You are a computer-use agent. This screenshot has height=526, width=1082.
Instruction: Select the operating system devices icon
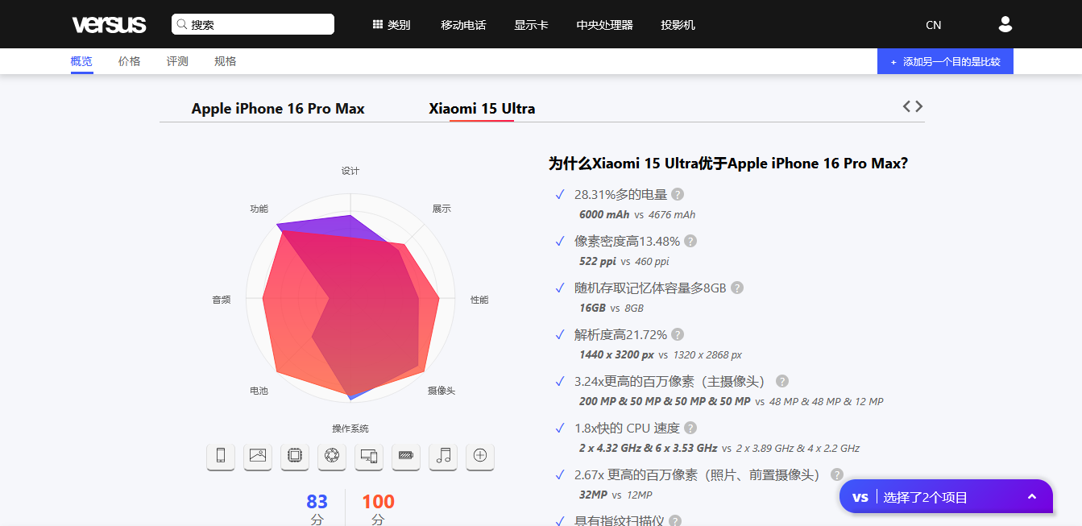coord(369,456)
